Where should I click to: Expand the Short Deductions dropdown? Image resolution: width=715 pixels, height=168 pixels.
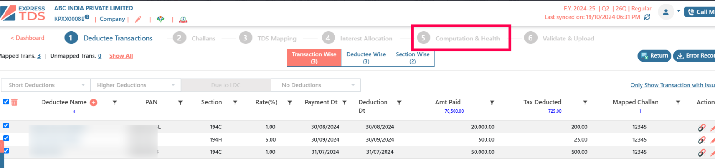pyautogui.click(x=46, y=85)
